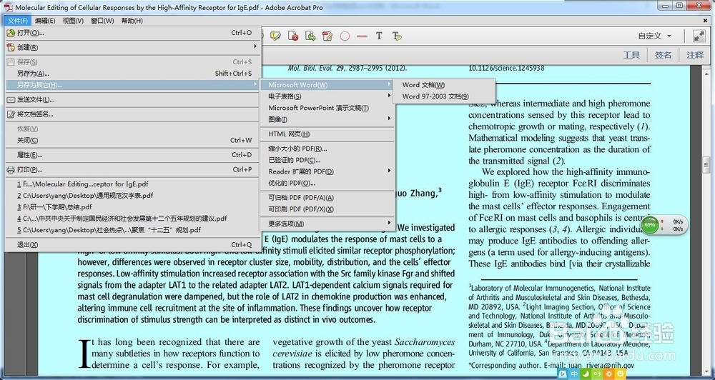Screen dimensions: 715x380
Task: Choose 退出(X) to quit Acrobat
Action: point(132,244)
